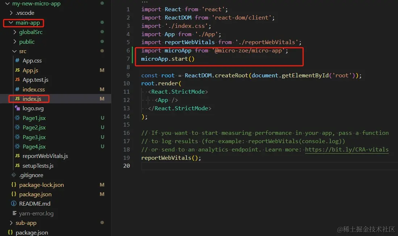Expand the public folder chevron
The width and height of the screenshot is (398, 236).
(x=14, y=42)
